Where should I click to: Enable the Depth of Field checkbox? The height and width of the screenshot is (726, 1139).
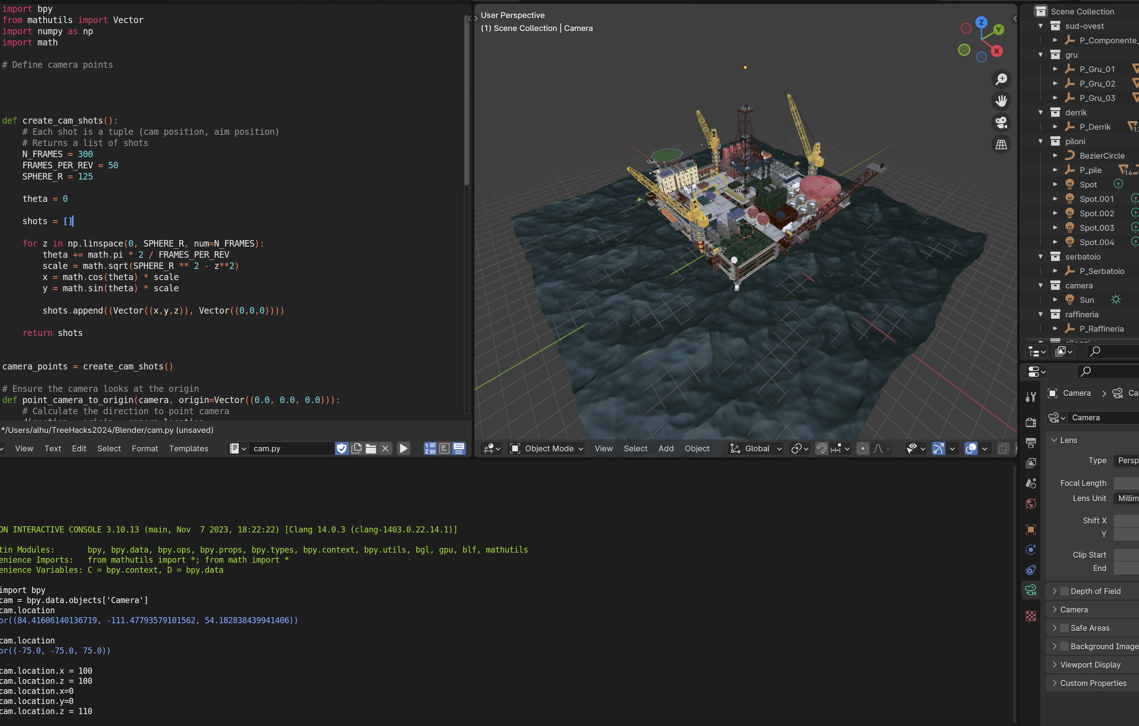tap(1064, 591)
